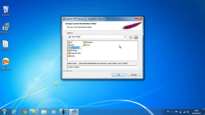Image resolution: width=205 pixels, height=115 pixels.
Task: Click the EN language indicator
Action: coord(168,111)
